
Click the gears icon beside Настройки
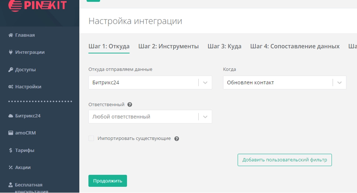click(11, 87)
